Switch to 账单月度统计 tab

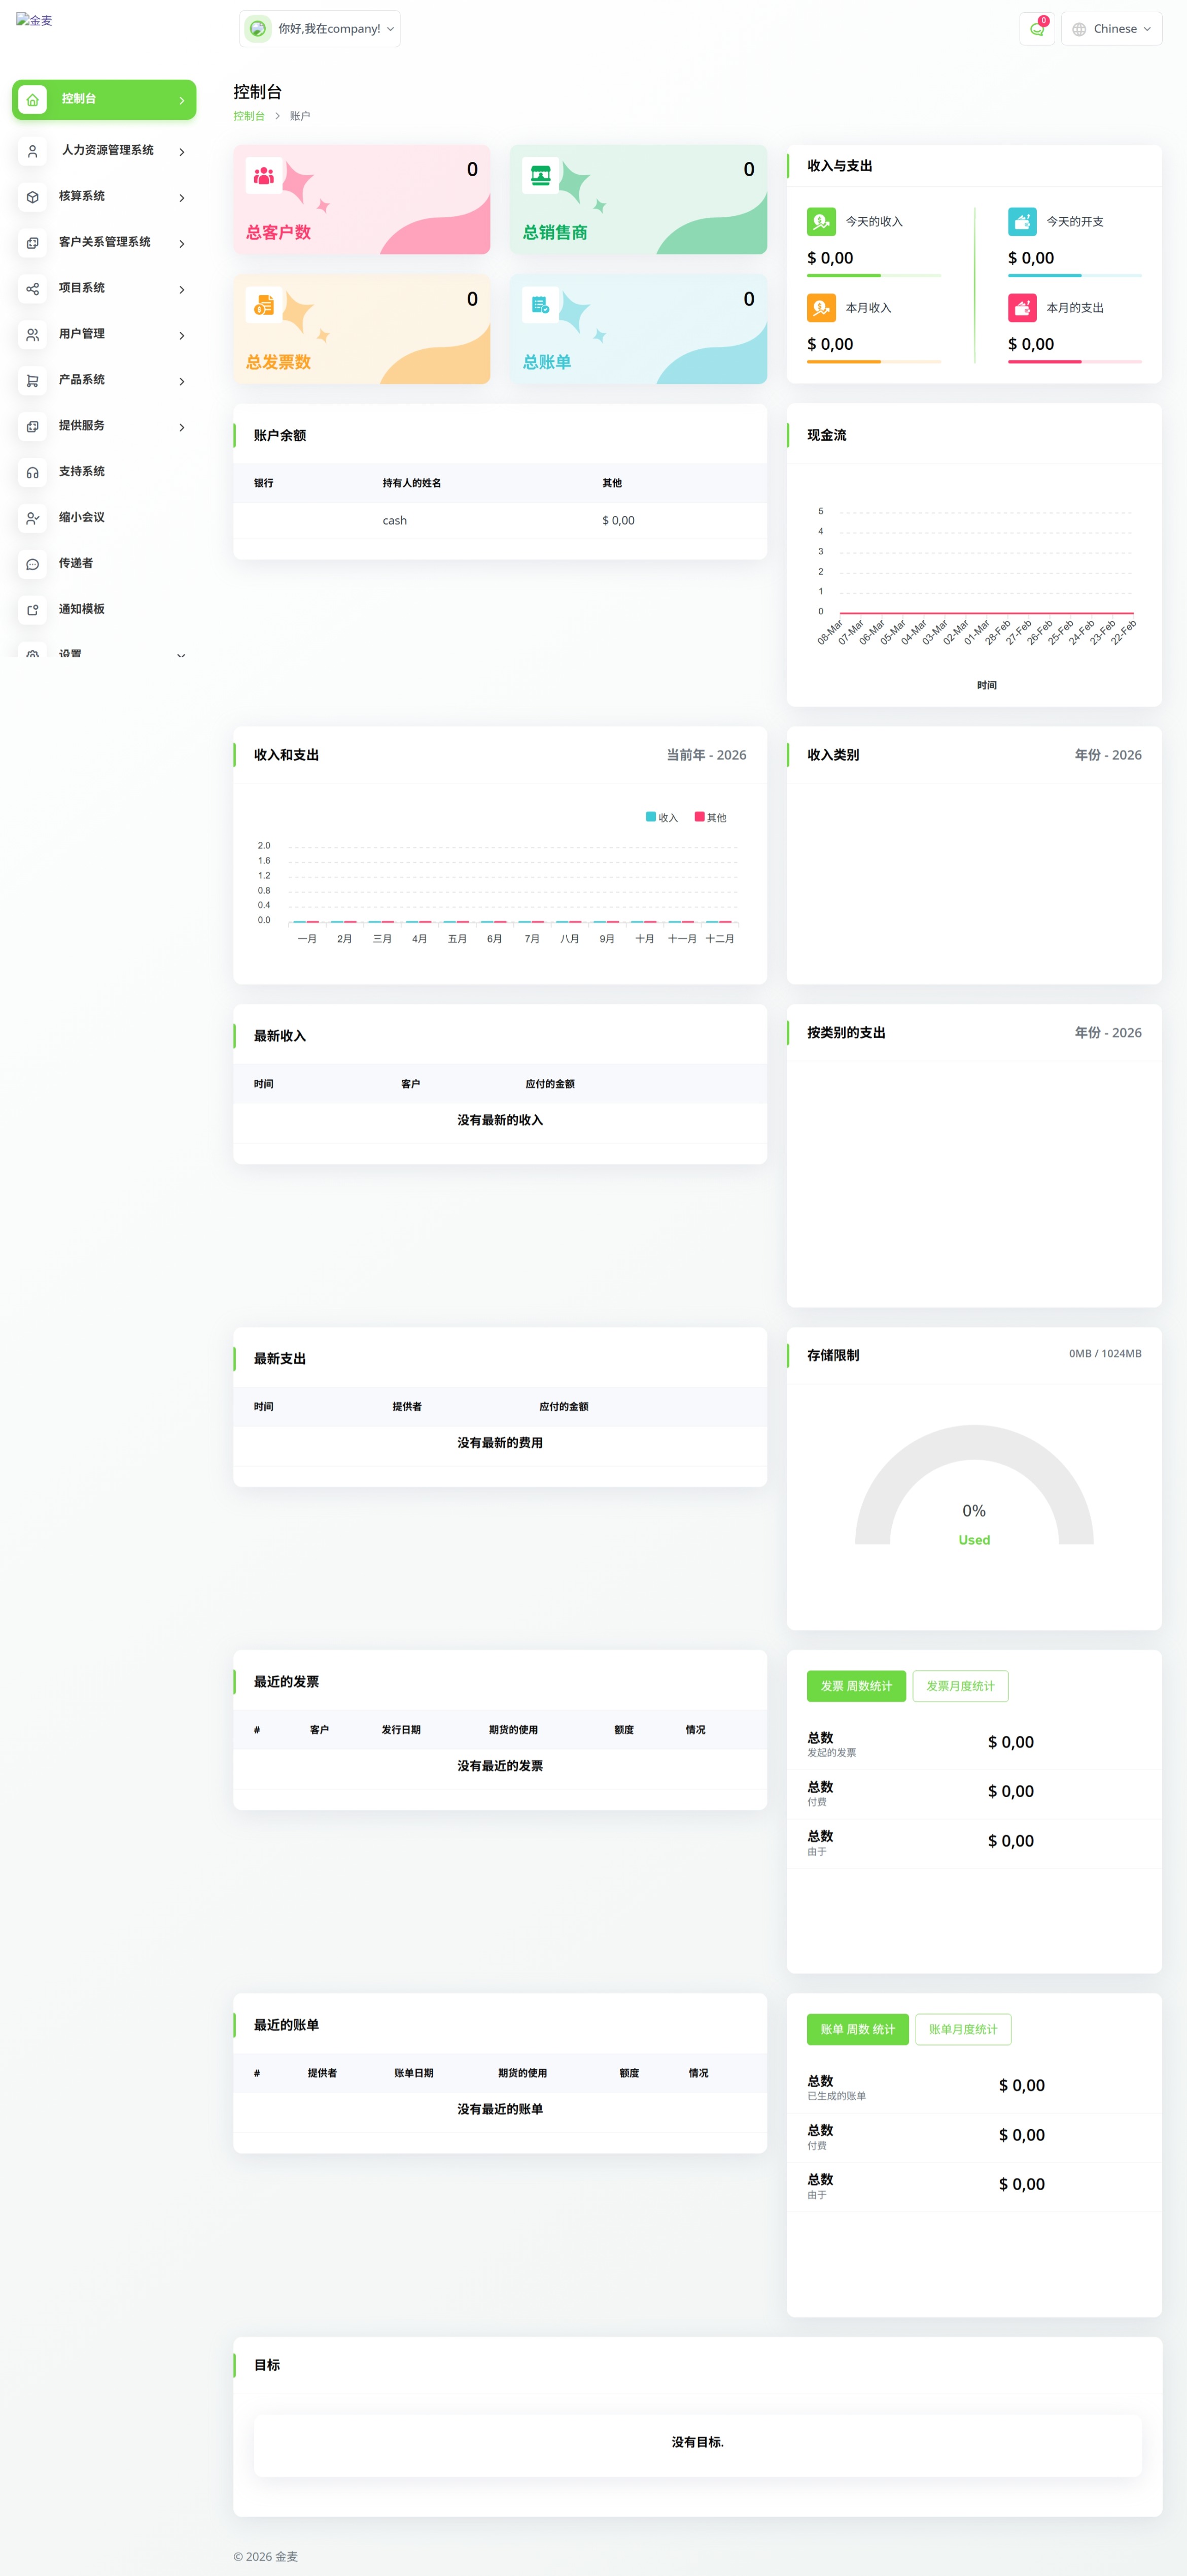coord(962,2029)
